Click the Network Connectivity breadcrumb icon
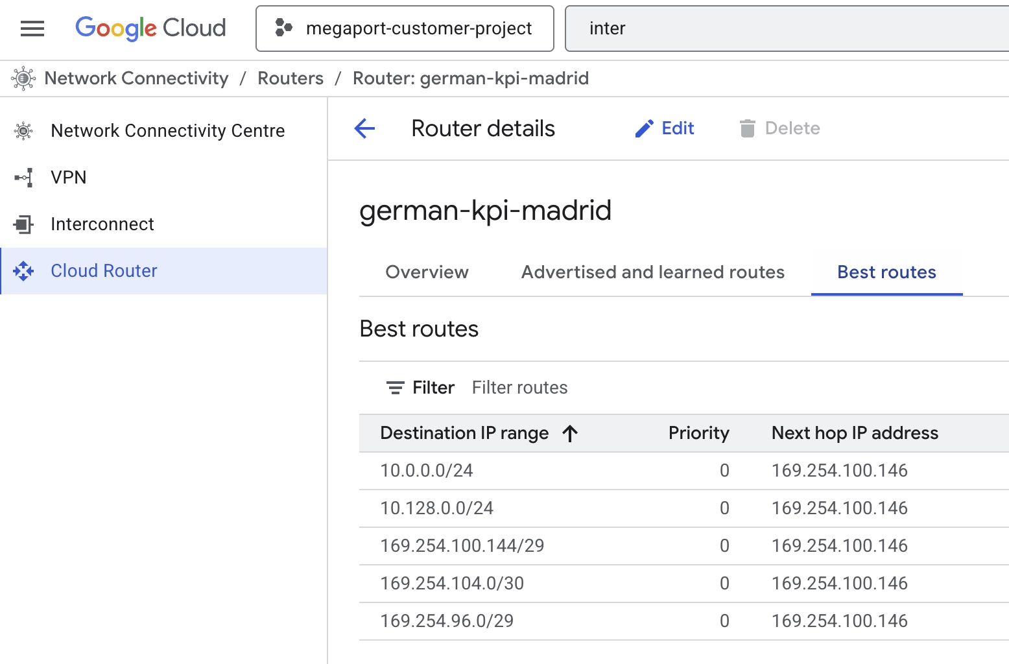The image size is (1009, 664). coord(23,78)
